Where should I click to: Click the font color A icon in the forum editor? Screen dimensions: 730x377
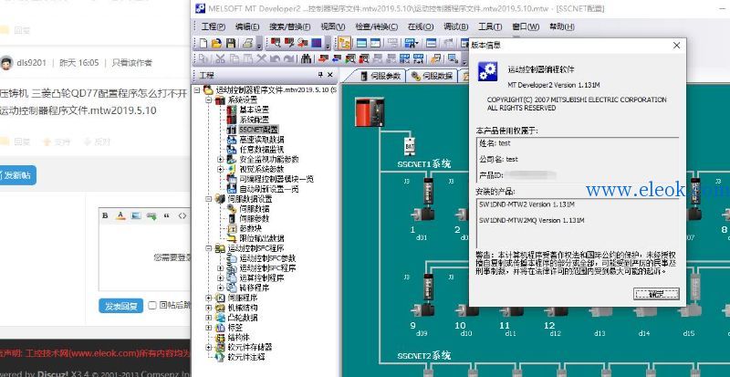(120, 215)
